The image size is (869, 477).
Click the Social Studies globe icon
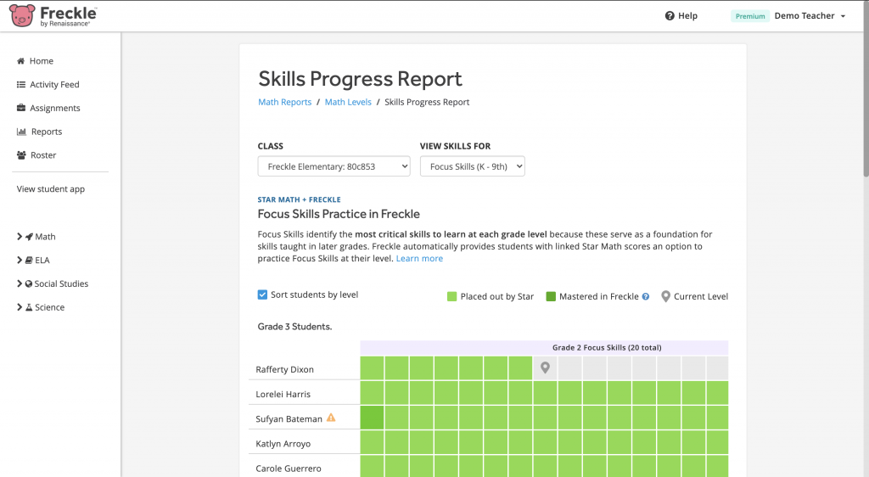(29, 283)
